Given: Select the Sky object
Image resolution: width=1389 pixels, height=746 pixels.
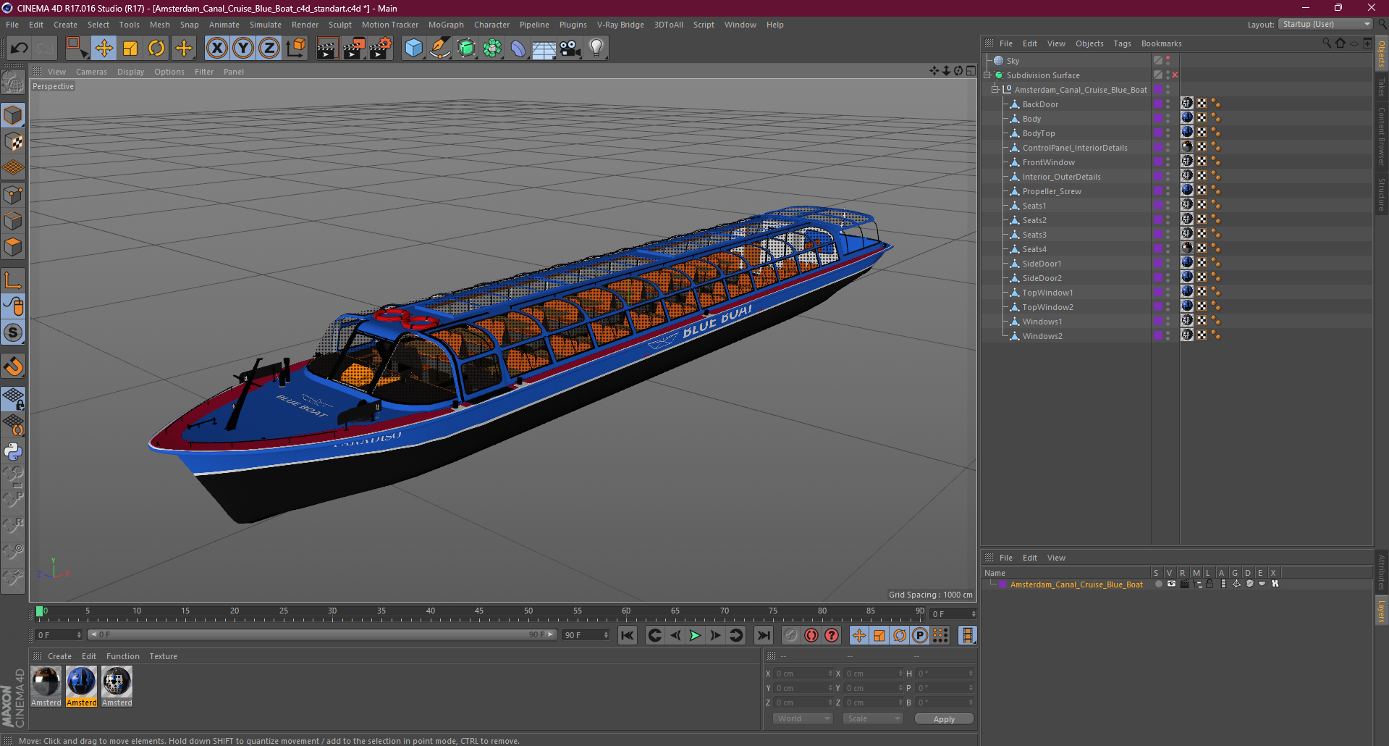Looking at the screenshot, I should (x=1013, y=61).
